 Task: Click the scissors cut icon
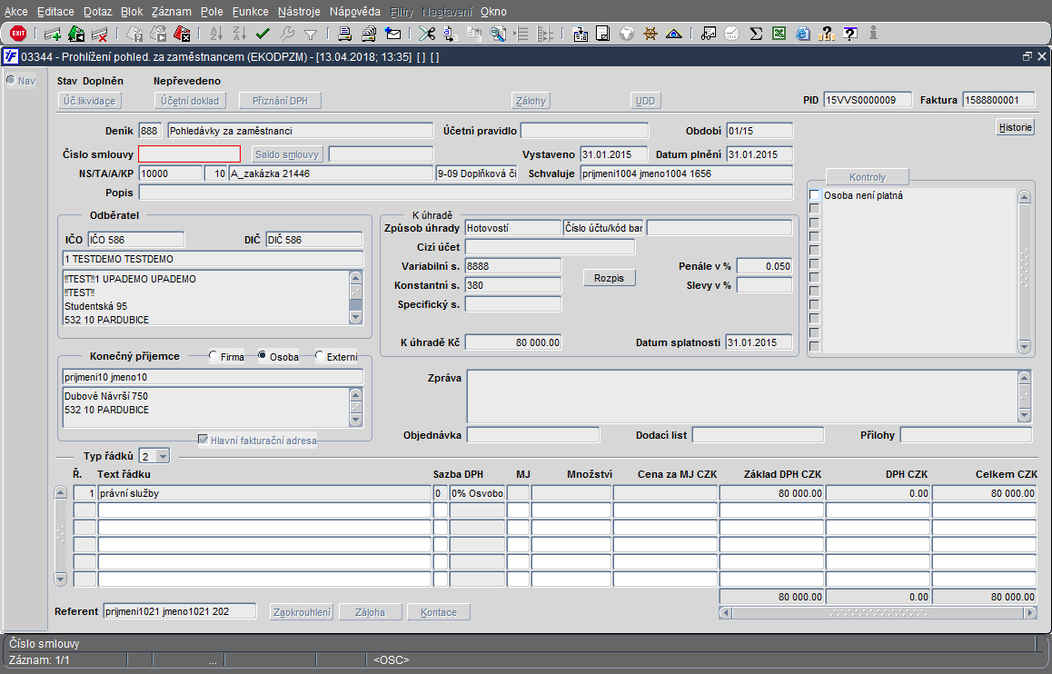click(x=425, y=34)
